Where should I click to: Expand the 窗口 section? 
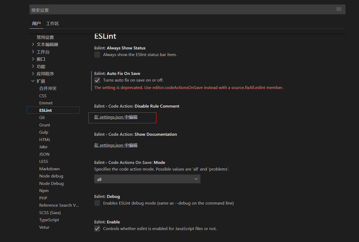click(41, 59)
